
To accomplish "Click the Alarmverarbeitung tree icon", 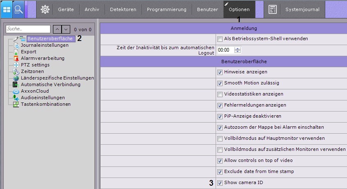I will click(16, 59).
